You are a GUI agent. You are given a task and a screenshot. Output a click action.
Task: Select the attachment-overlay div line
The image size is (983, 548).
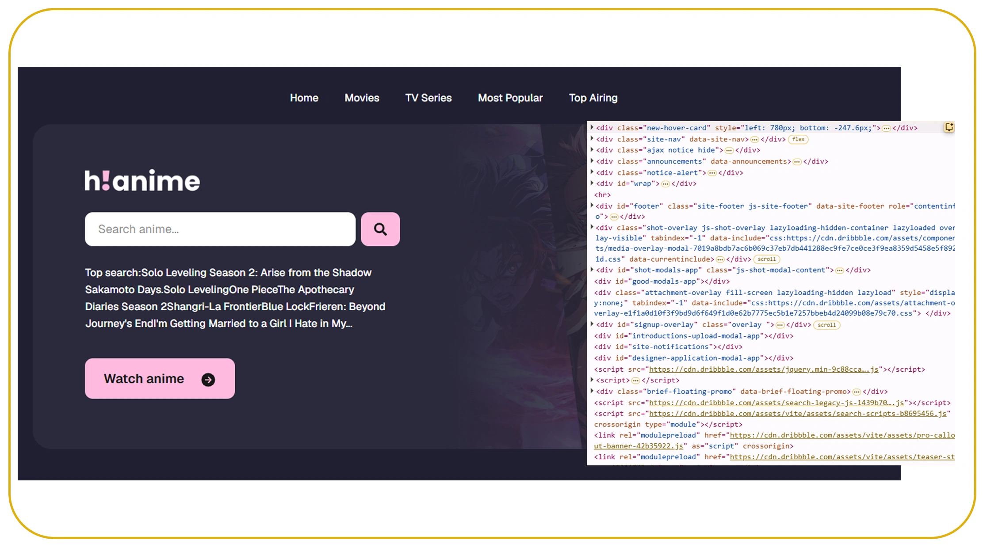(774, 303)
